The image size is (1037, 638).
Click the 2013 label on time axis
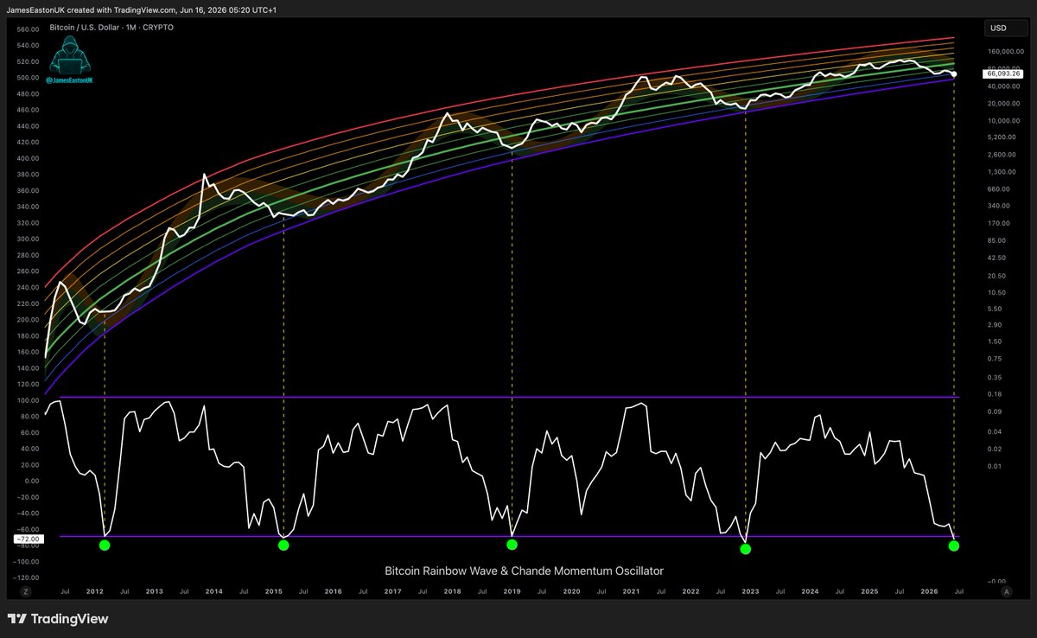click(154, 592)
